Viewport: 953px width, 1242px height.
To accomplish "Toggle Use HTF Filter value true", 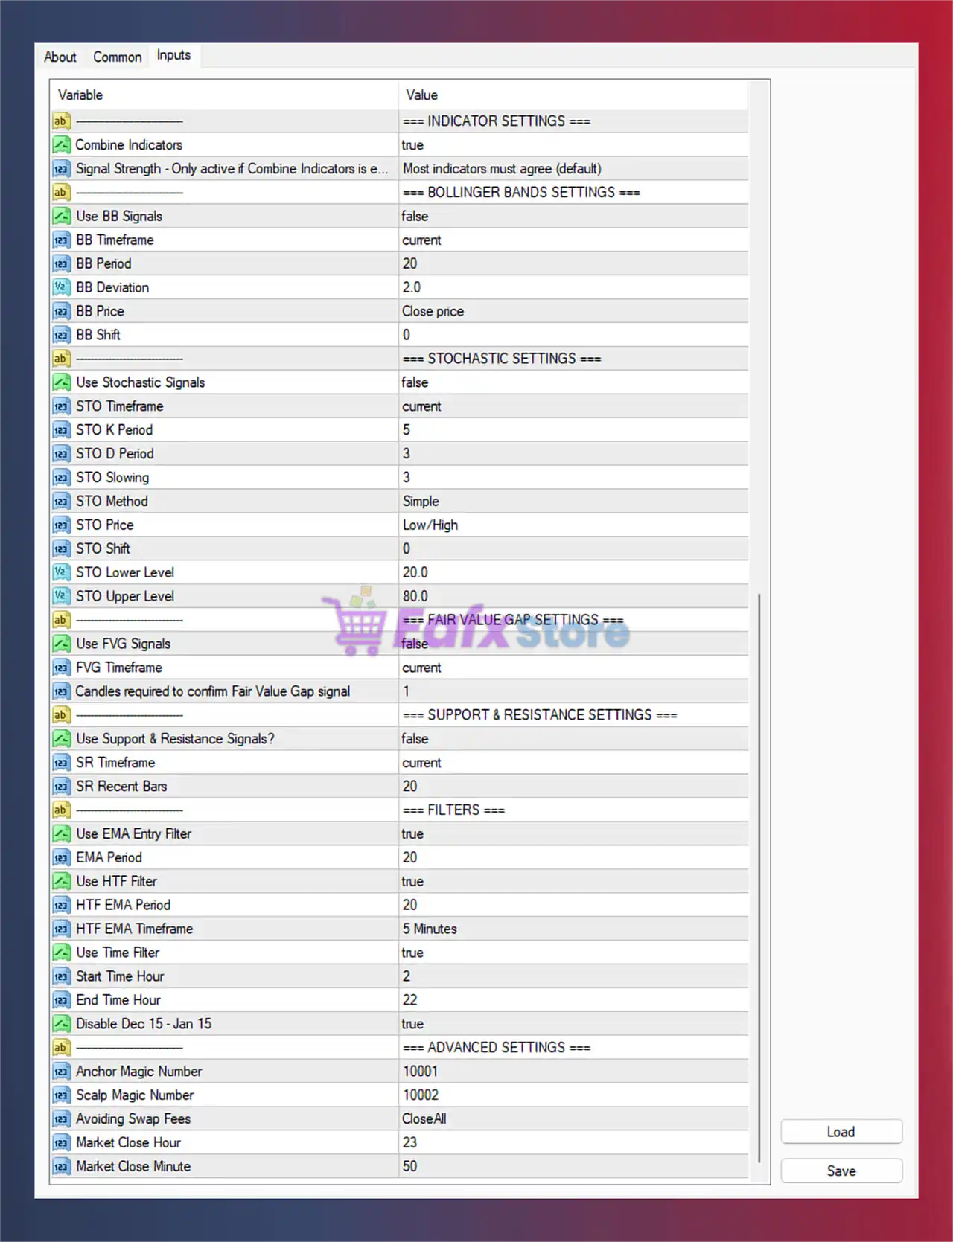I will point(573,882).
